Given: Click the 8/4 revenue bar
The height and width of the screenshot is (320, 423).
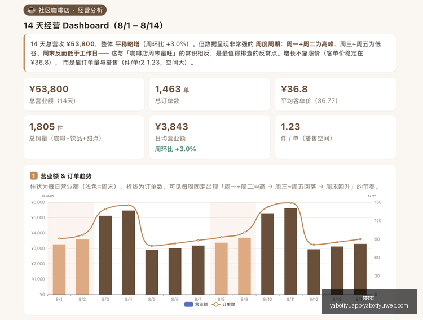Looking at the screenshot, I should pyautogui.click(x=129, y=252).
